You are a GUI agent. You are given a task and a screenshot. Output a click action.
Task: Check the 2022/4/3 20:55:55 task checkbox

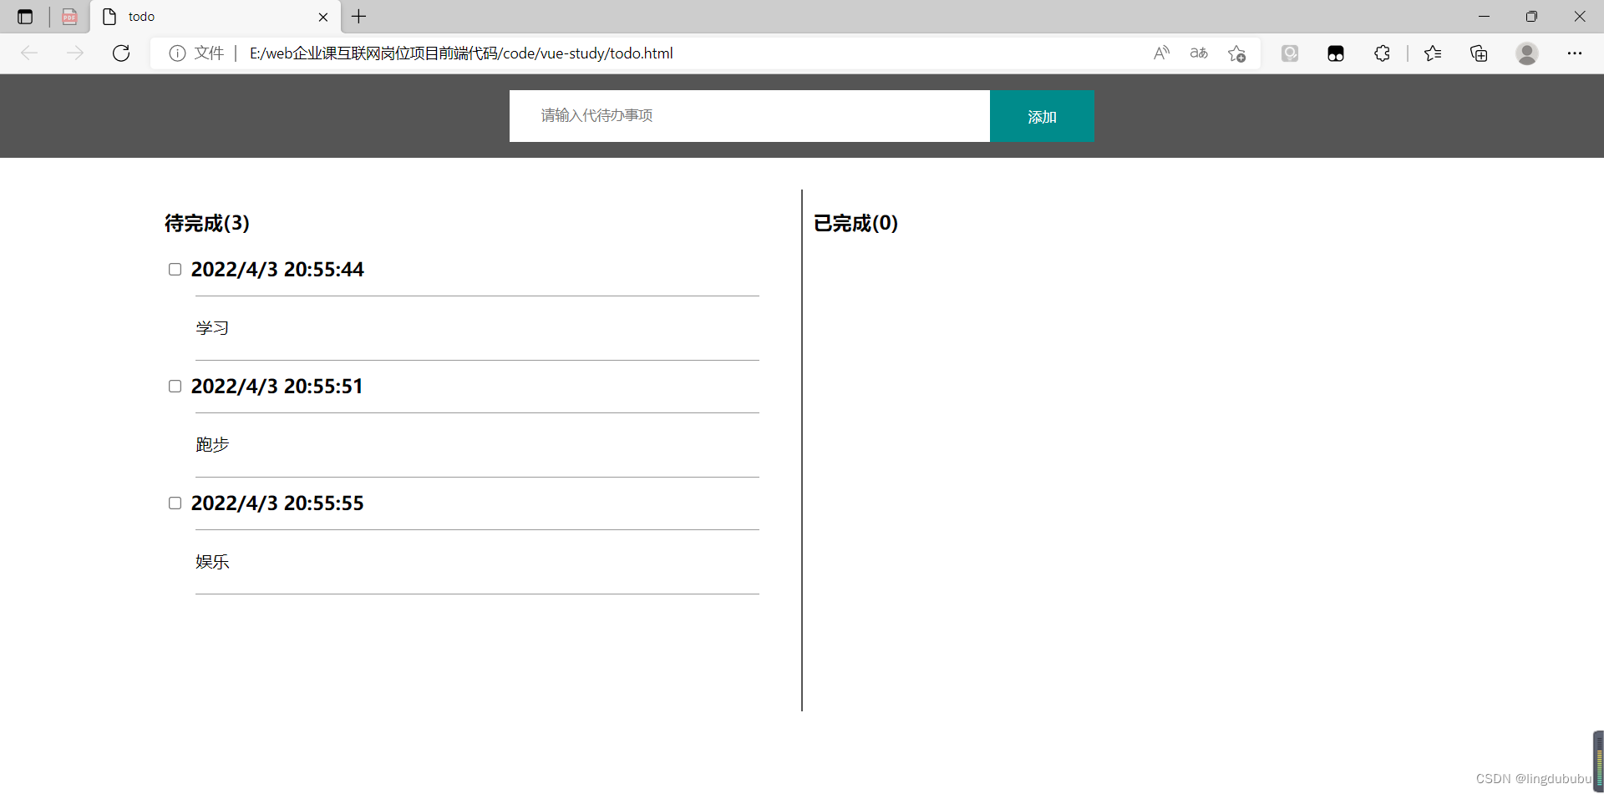point(175,503)
